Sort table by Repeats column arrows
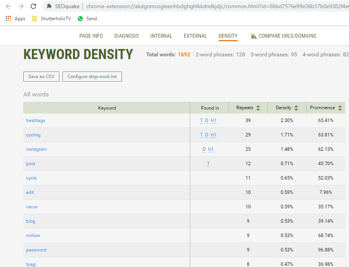This screenshot has width=349, height=267. coord(258,108)
